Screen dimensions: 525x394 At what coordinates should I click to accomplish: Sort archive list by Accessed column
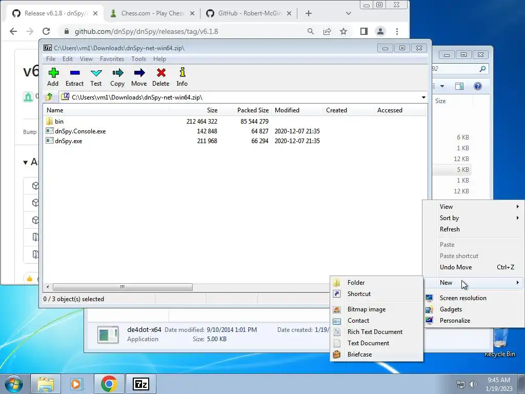point(399,110)
